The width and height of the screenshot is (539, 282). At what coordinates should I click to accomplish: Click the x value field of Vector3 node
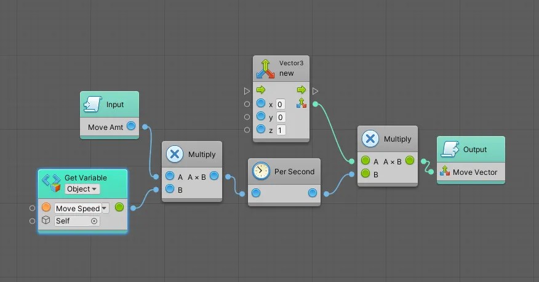click(x=280, y=104)
